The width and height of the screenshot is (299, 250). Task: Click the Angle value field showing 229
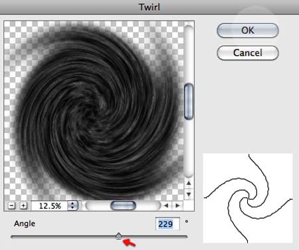[167, 224]
